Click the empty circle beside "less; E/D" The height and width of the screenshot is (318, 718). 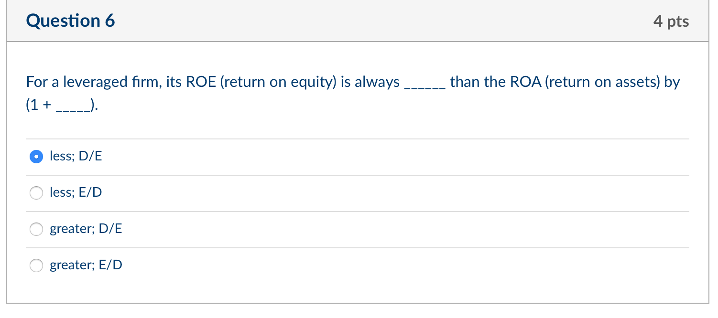[x=36, y=193]
